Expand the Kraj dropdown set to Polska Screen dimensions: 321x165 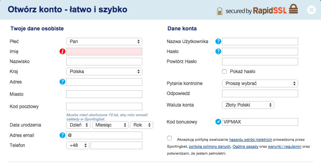104,72
